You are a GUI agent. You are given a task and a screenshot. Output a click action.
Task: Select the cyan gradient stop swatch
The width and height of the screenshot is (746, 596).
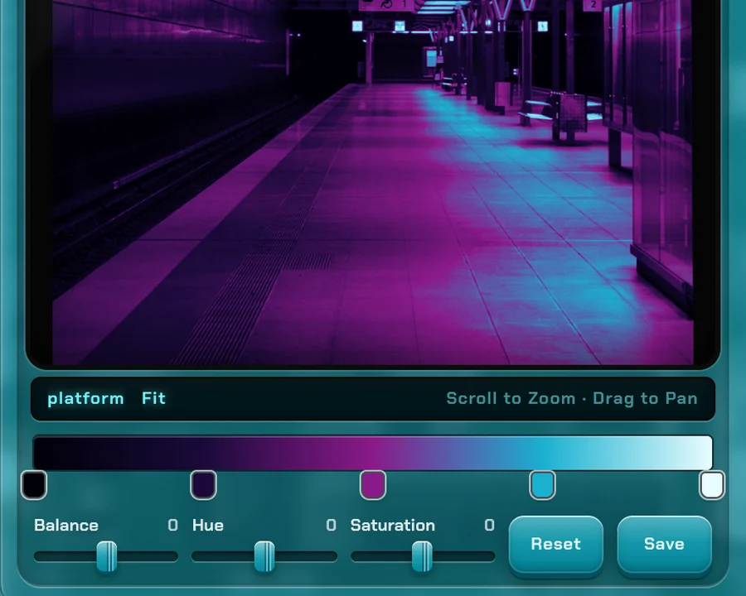coord(542,485)
